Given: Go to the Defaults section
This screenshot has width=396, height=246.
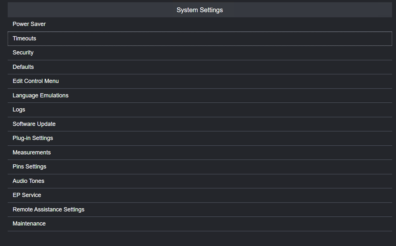Looking at the screenshot, I should (23, 67).
